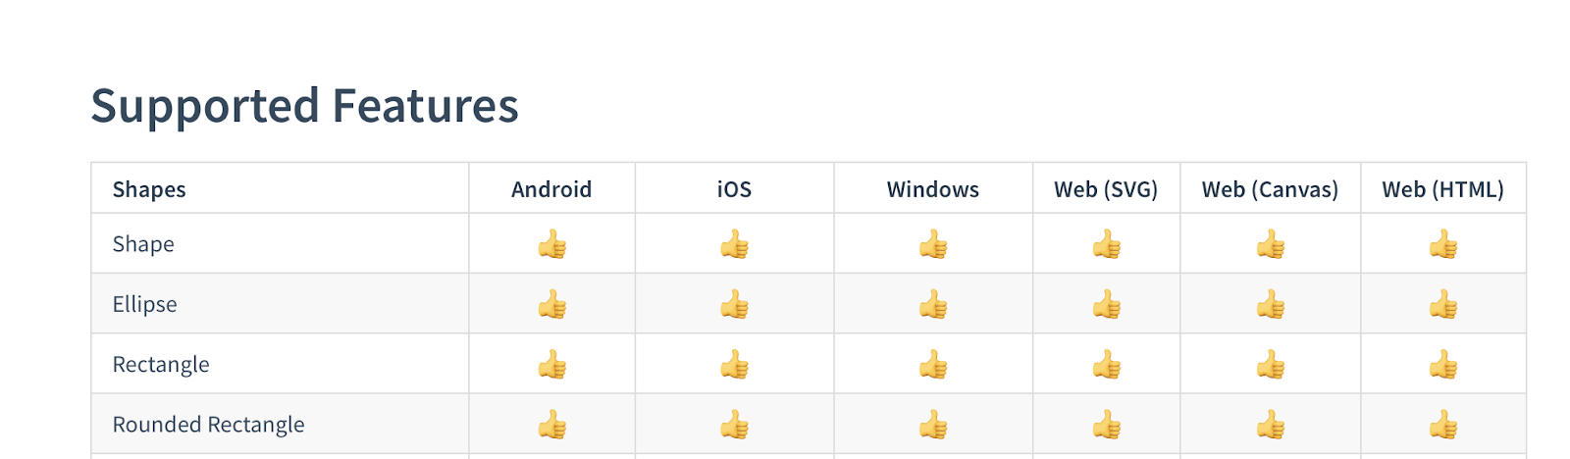This screenshot has width=1570, height=459.
Task: Click the Shapes column header
Action: pyautogui.click(x=149, y=189)
